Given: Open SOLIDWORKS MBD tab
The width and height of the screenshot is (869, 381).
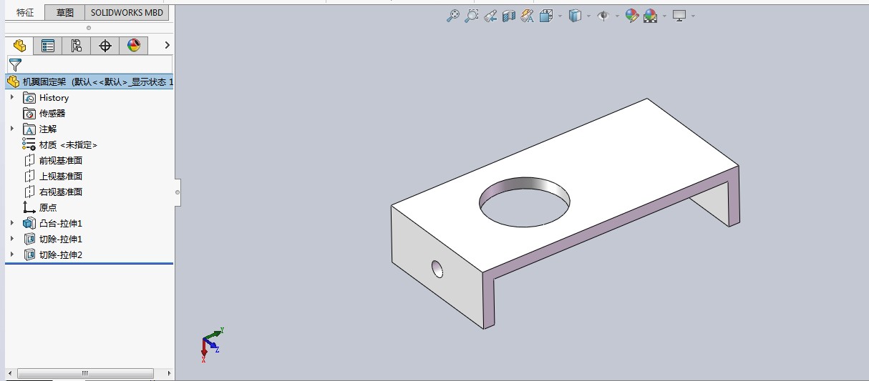Looking at the screenshot, I should pyautogui.click(x=127, y=12).
